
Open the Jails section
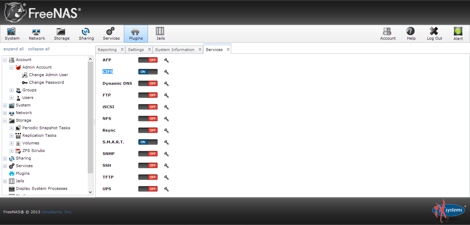tap(160, 33)
